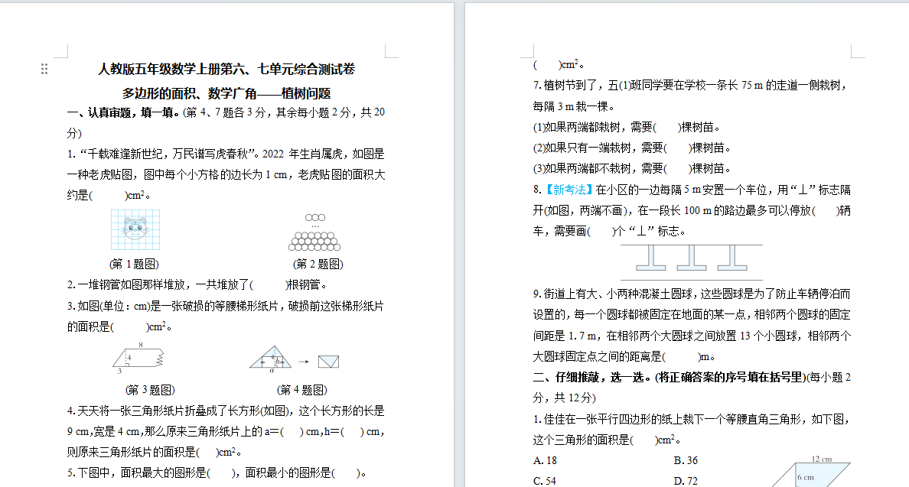Click the heading "一、认真审题，填一填。"
Image resolution: width=909 pixels, height=487 pixels.
123,112
